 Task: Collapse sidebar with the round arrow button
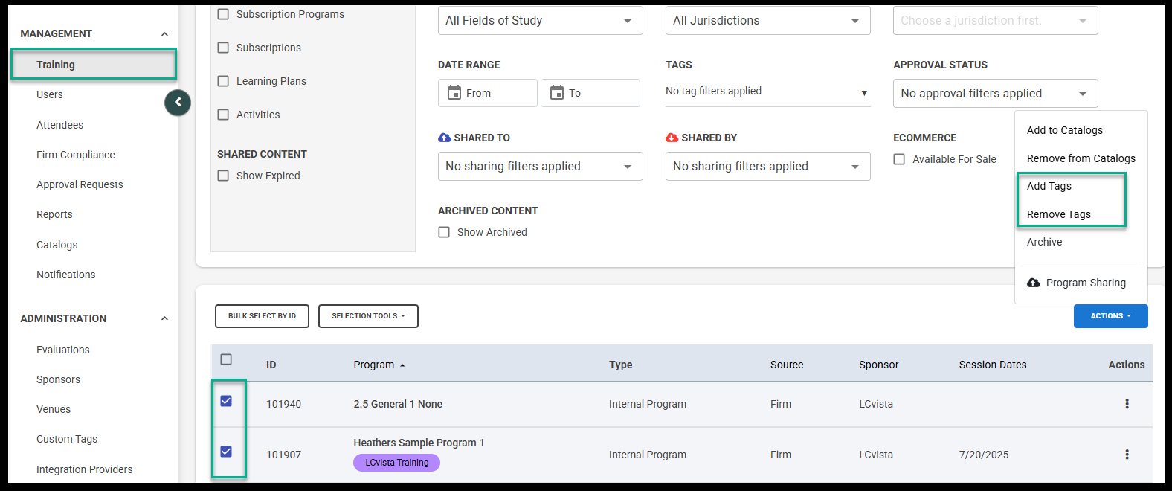pos(178,103)
